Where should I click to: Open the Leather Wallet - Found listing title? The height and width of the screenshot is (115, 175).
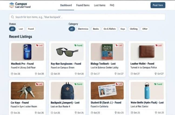[142, 64]
